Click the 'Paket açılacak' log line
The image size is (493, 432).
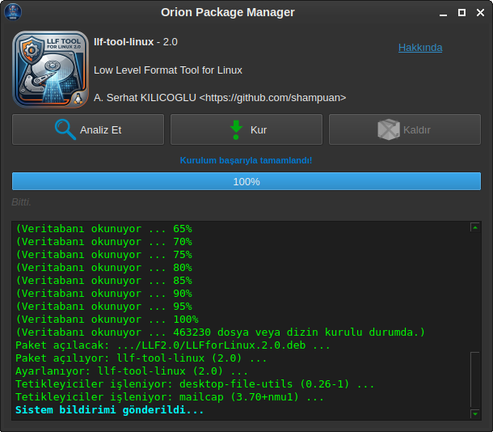click(x=172, y=345)
